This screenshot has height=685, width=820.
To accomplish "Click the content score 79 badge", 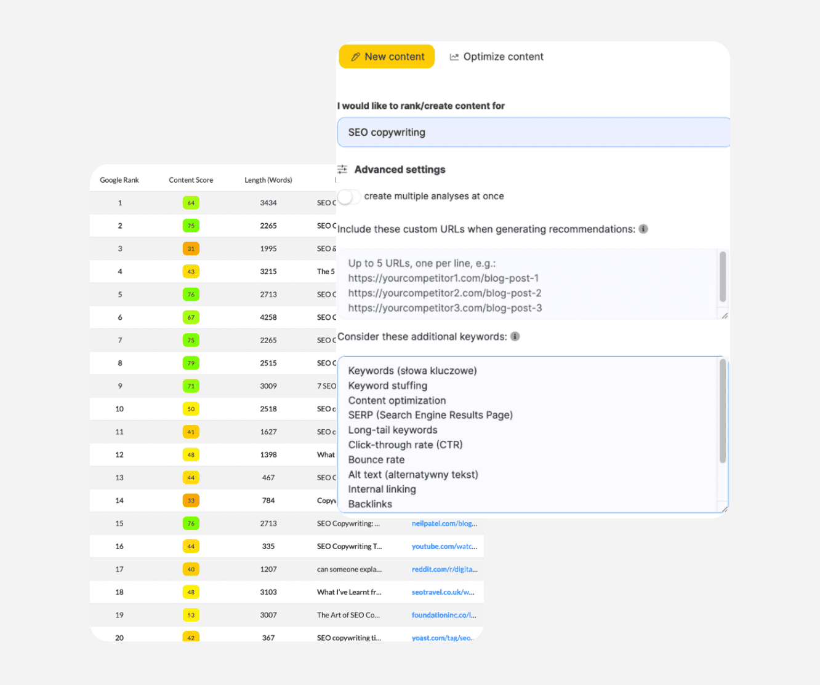I will pos(191,363).
